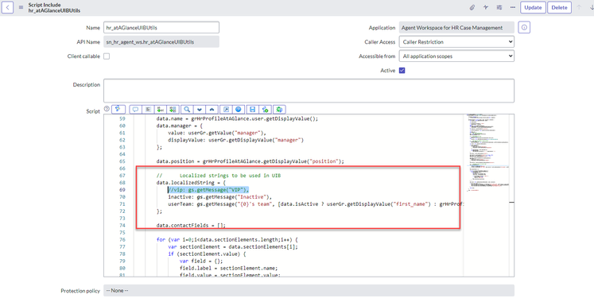Open search magnifier in script toolbar
This screenshot has height=302, width=594.
tap(187, 109)
